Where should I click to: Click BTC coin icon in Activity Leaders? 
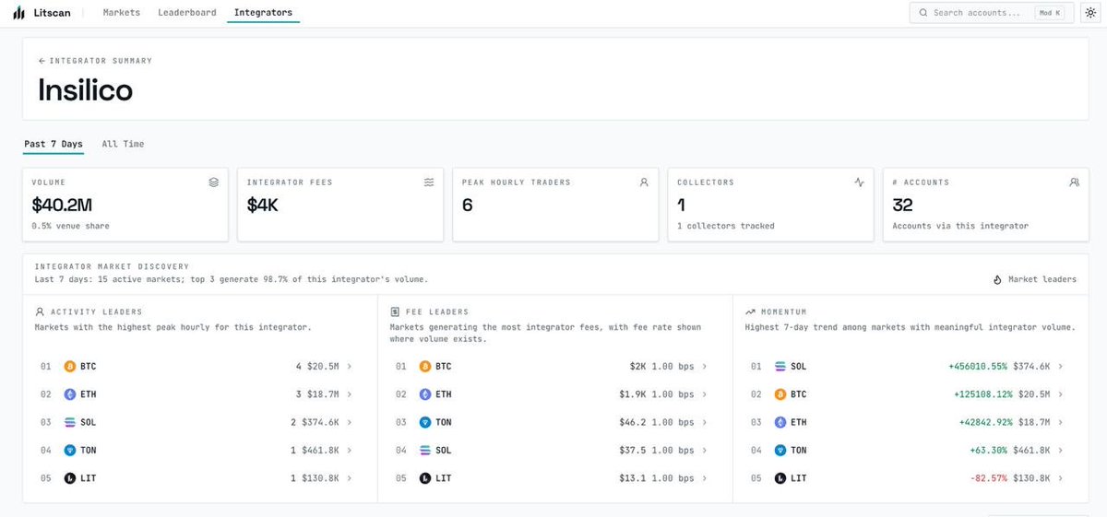point(69,367)
